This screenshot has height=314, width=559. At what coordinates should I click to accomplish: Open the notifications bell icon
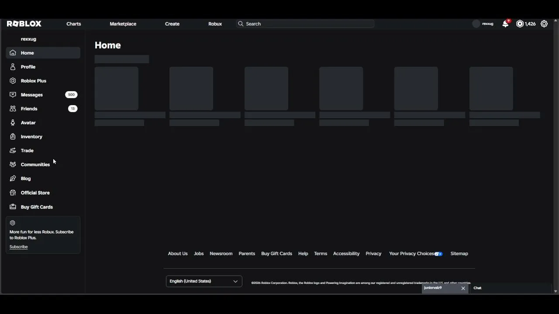coord(505,24)
